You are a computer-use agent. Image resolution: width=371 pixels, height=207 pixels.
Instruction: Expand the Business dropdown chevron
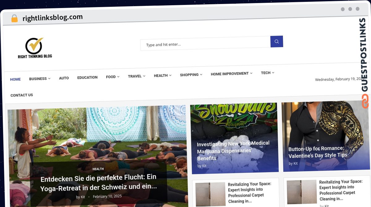click(x=49, y=79)
